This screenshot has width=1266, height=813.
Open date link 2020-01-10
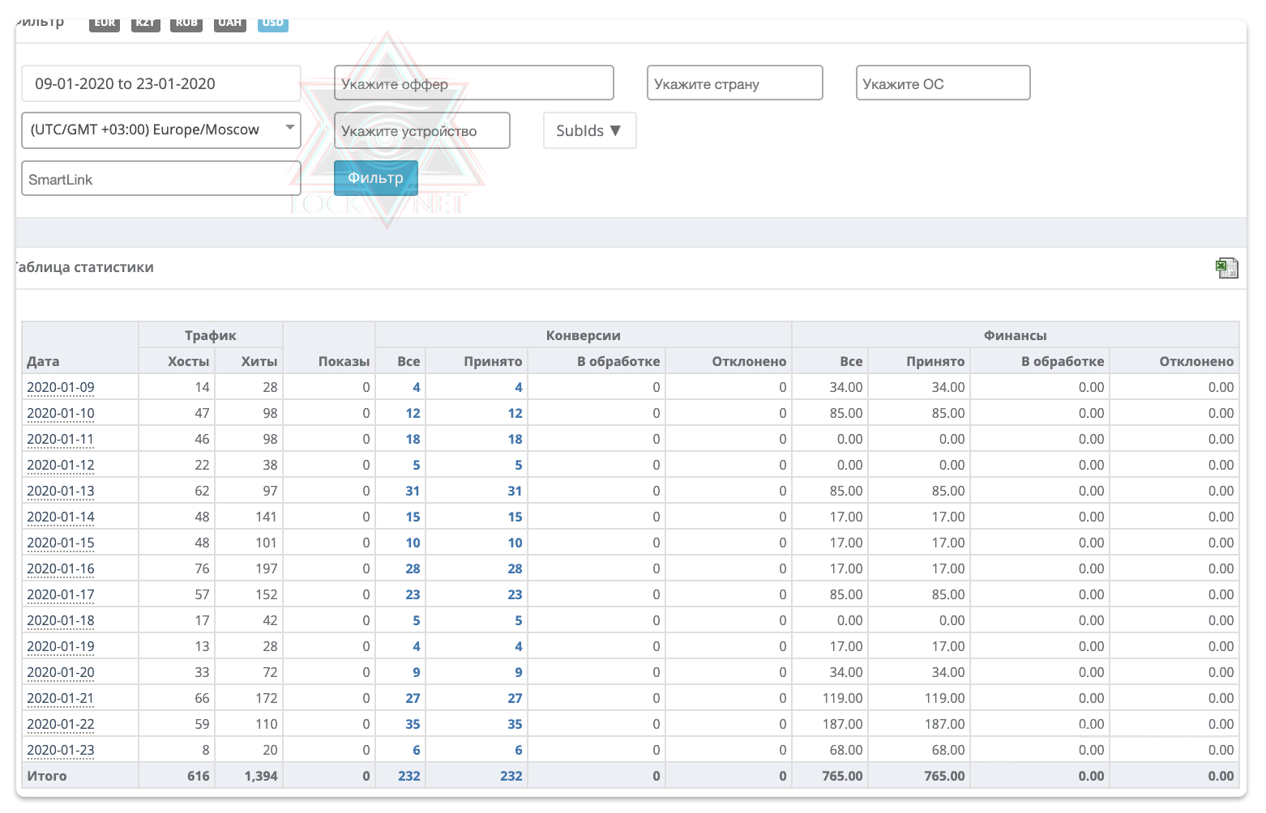(61, 413)
